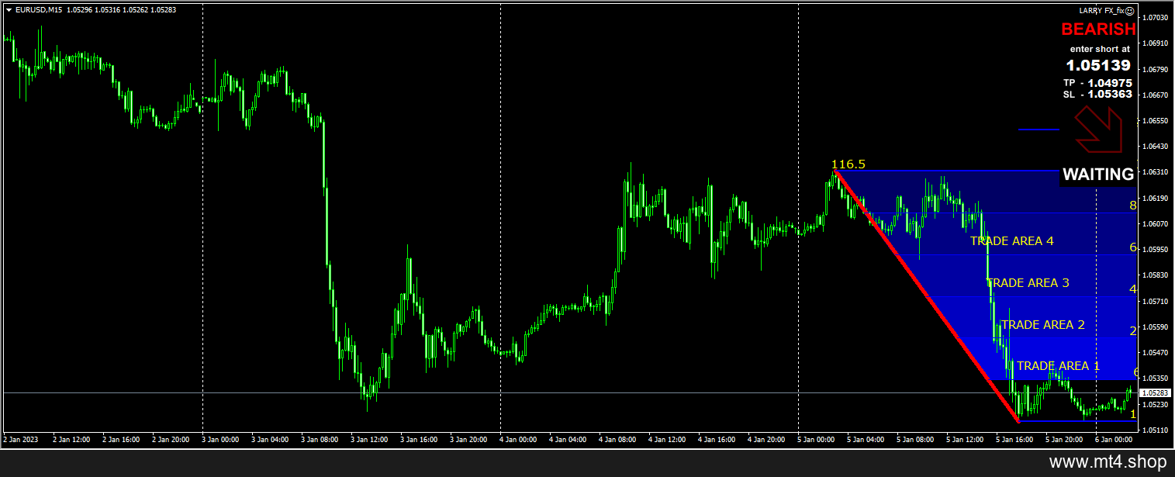Viewport: 1175px width, 477px height.
Task: Click the '6 Jan 00:00' time axis label
Action: pyautogui.click(x=1115, y=440)
